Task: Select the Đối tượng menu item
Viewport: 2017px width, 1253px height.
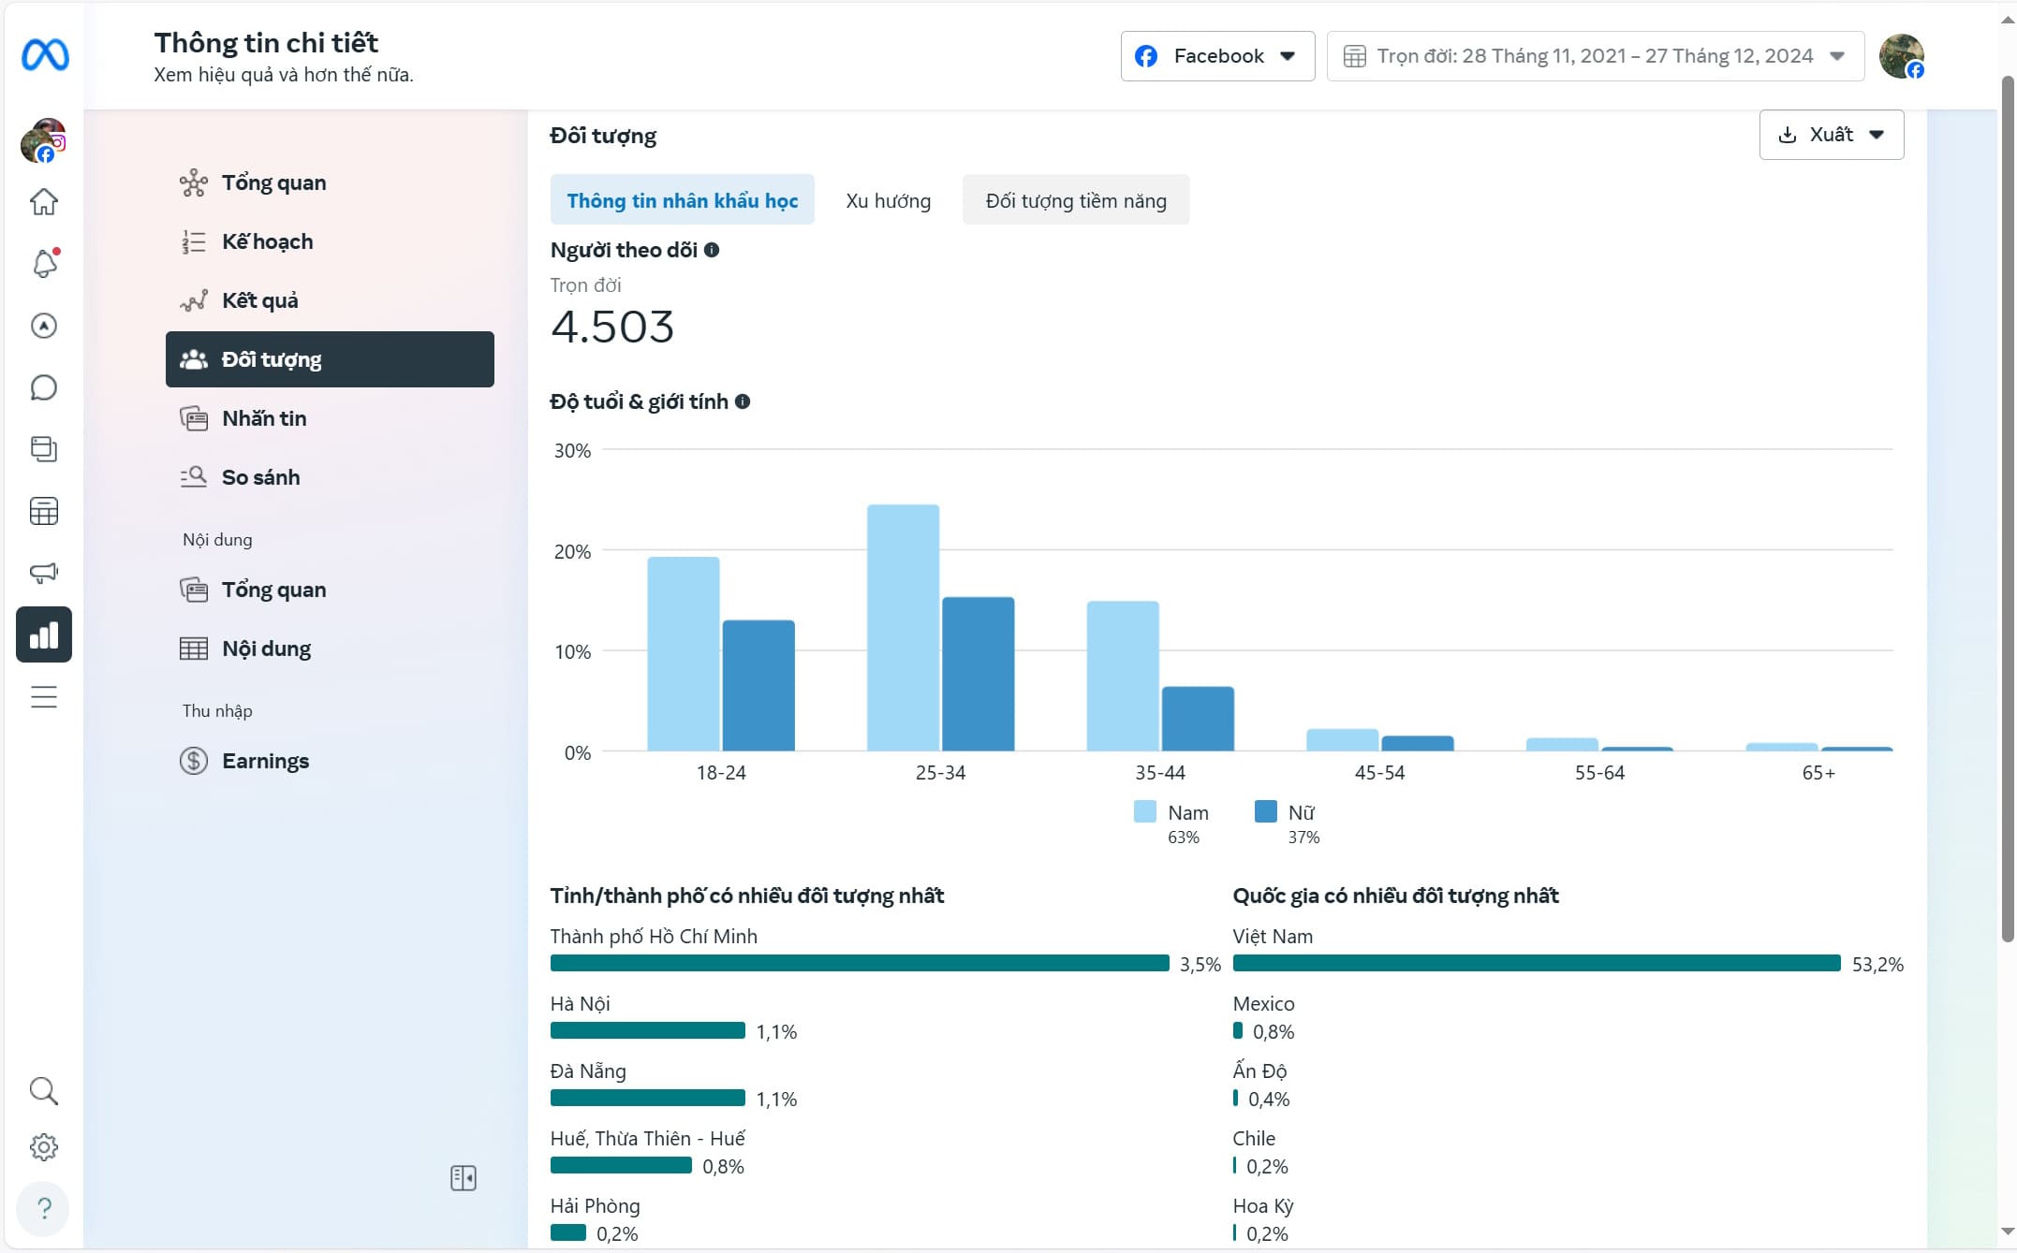Action: click(330, 359)
